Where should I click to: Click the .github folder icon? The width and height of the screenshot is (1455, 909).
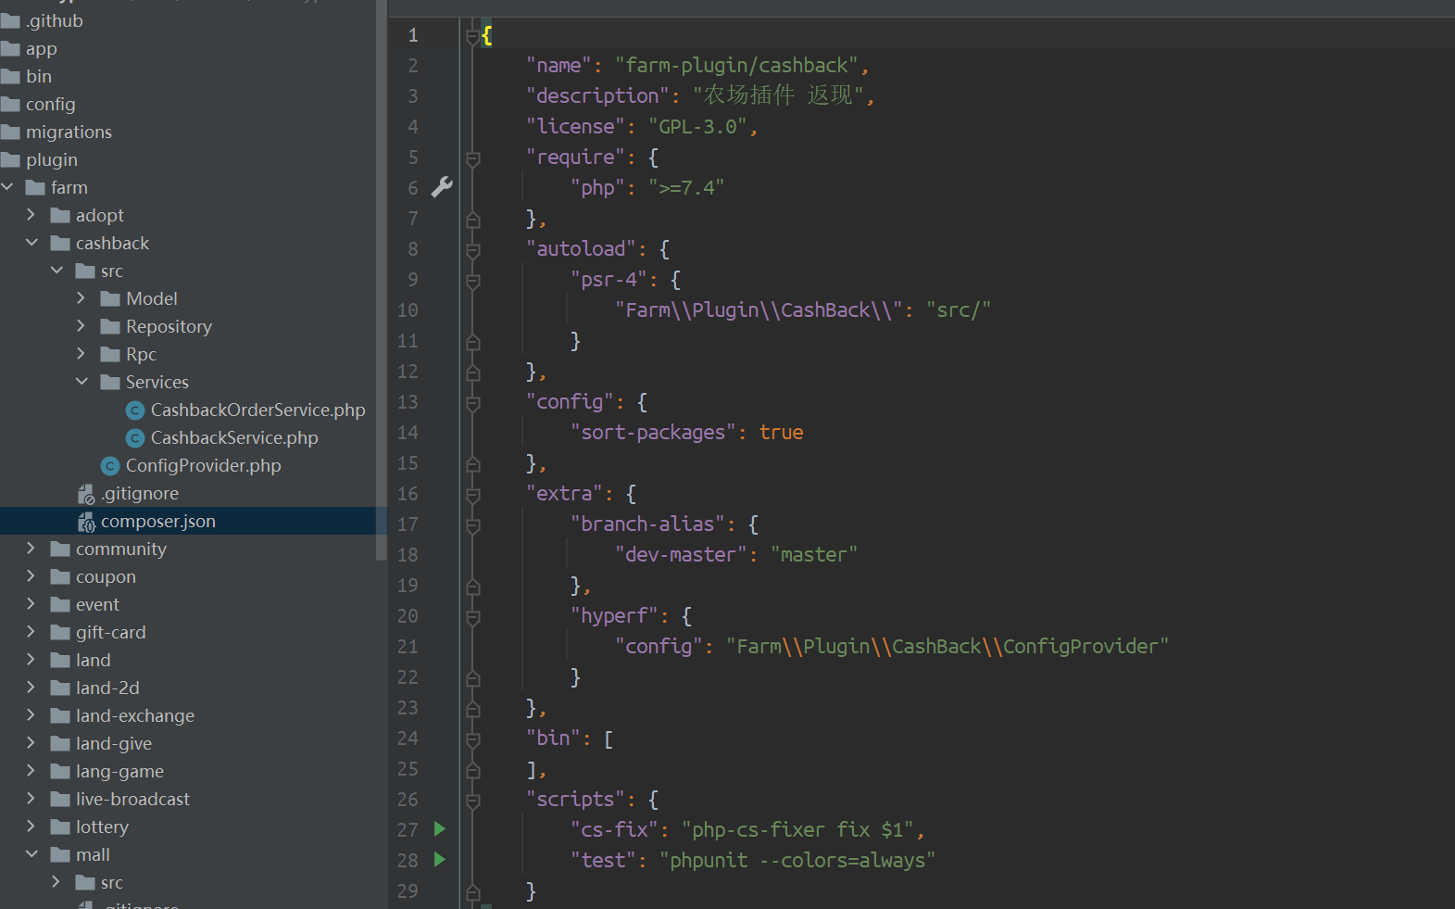pyautogui.click(x=10, y=20)
